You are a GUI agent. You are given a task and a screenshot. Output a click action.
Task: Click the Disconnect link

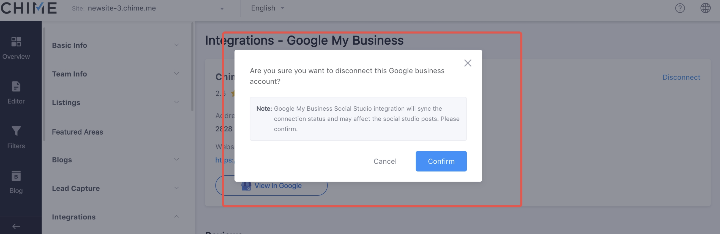pos(681,77)
